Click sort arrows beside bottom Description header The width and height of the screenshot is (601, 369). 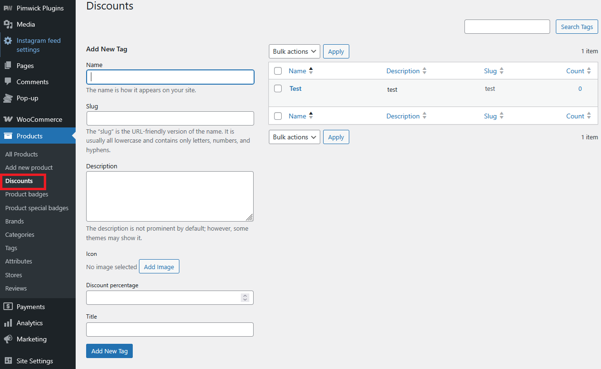[424, 116]
